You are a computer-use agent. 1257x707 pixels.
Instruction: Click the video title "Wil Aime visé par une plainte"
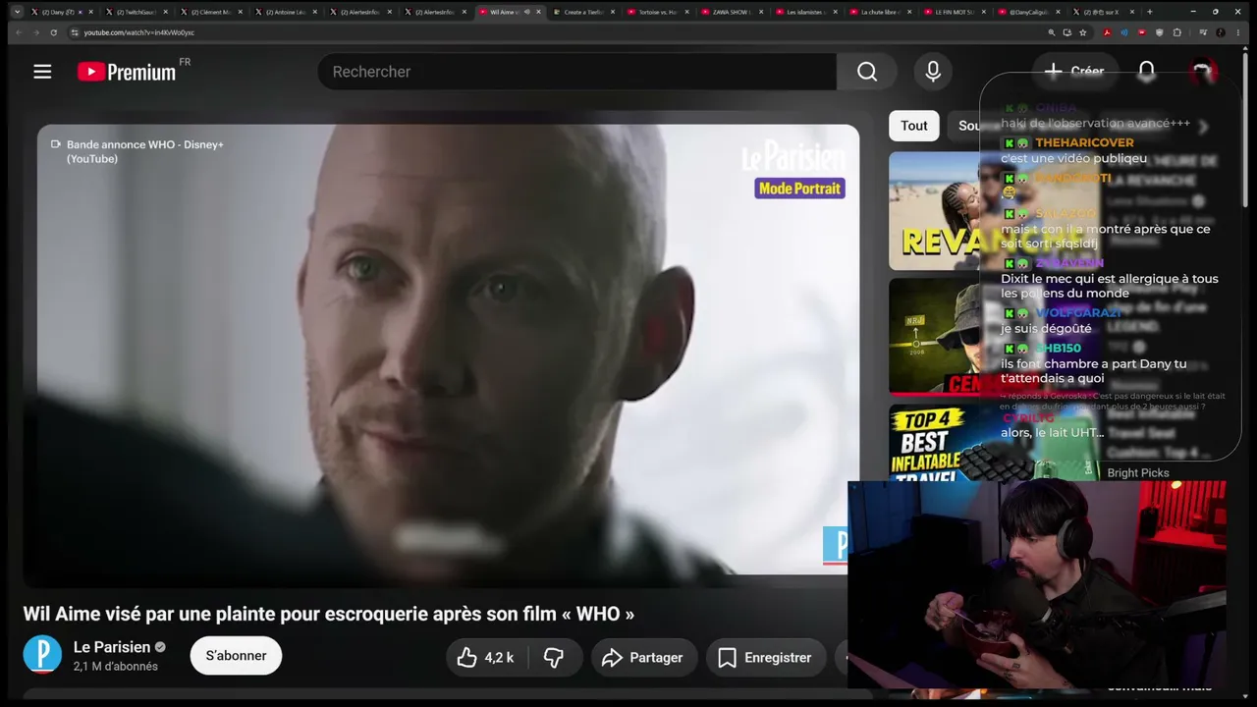coord(329,614)
